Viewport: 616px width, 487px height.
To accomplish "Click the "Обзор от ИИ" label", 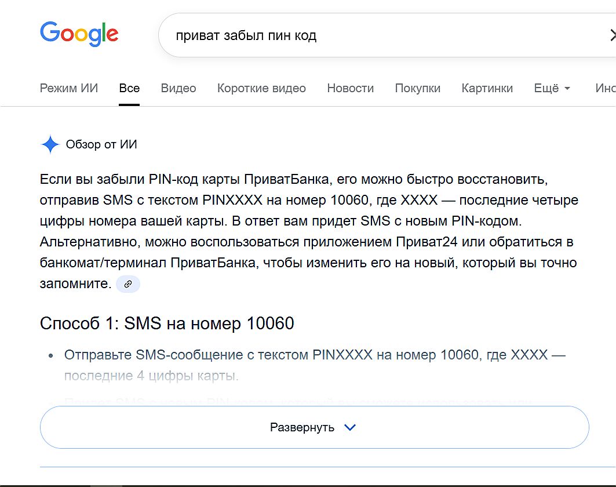I will pos(101,144).
